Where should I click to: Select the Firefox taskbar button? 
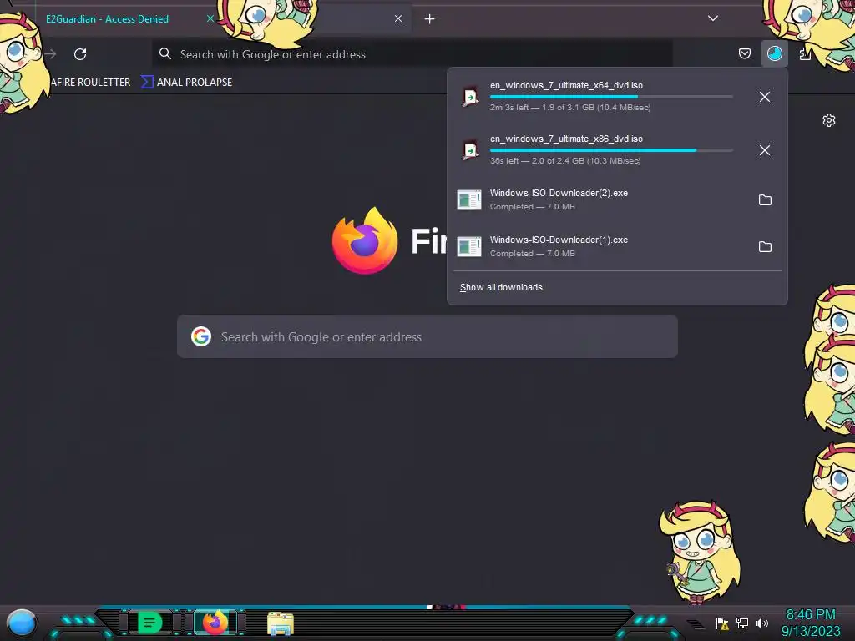click(215, 623)
